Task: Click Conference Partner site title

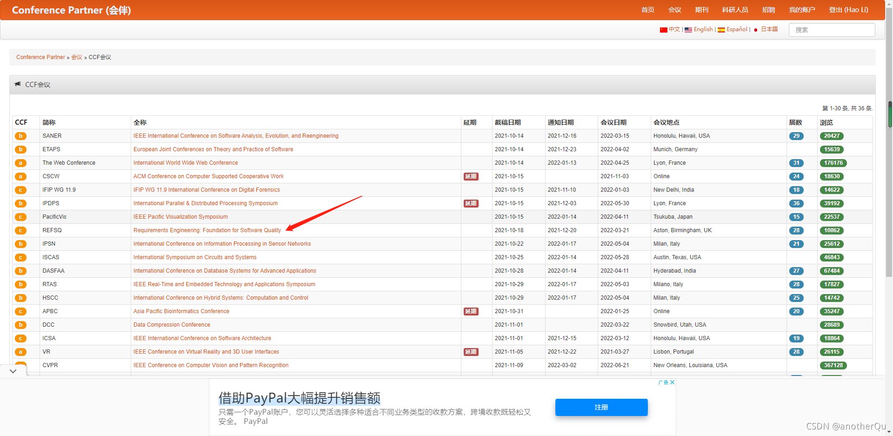Action: [x=71, y=10]
